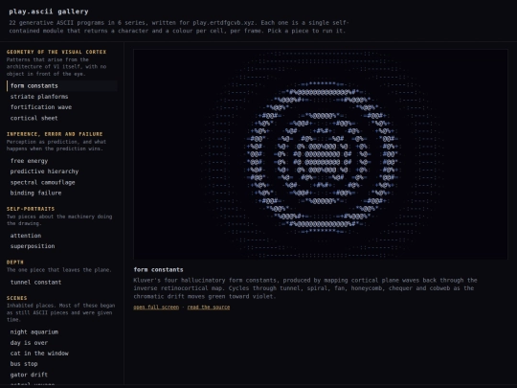The height and width of the screenshot is (388, 517).
Task: Click the description beginning "Kluver's four hallucinatory"
Action: coord(305,288)
